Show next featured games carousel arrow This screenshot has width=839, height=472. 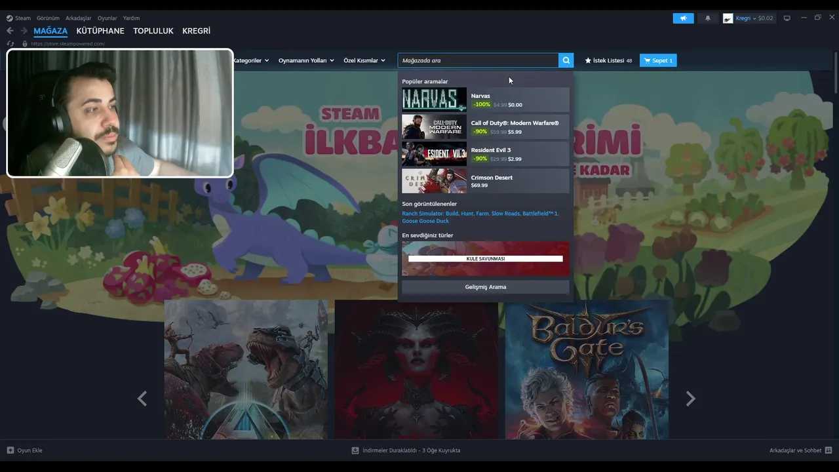coord(690,399)
